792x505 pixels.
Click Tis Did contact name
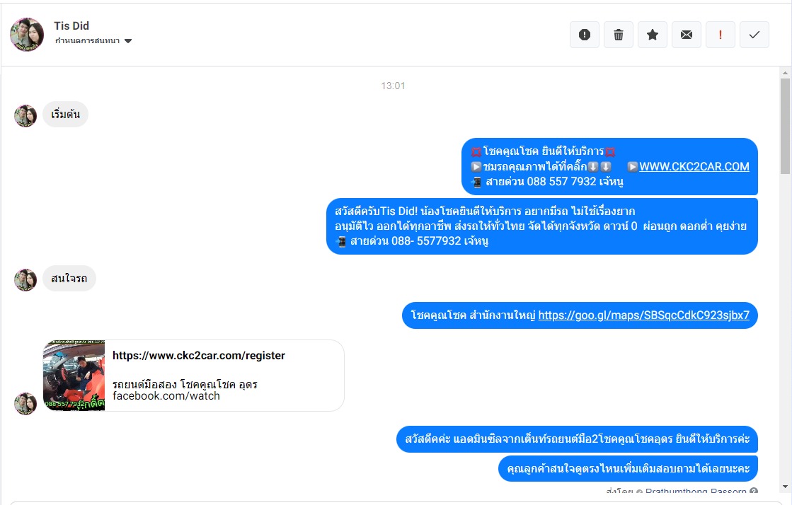click(x=71, y=25)
